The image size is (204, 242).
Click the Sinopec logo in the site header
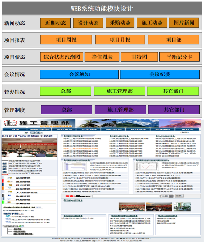click(10, 123)
